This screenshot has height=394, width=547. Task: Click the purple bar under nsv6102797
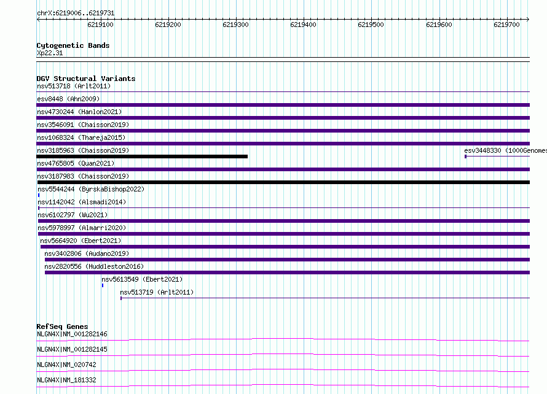(283, 221)
